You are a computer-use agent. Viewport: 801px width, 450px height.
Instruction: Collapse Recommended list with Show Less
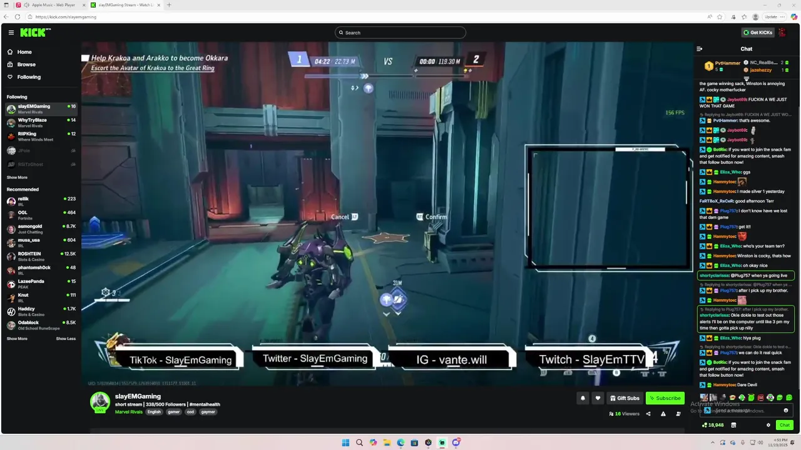66,339
